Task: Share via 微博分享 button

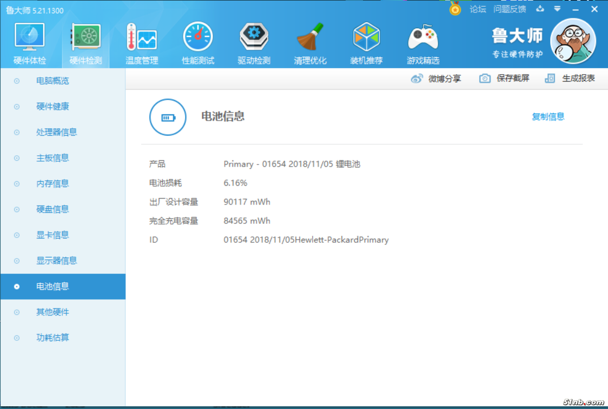Action: pyautogui.click(x=436, y=78)
